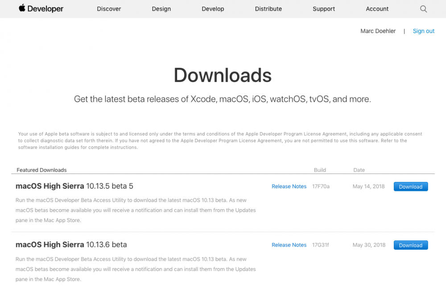Select the build number 17G31f
This screenshot has width=446, height=289.
click(320, 245)
